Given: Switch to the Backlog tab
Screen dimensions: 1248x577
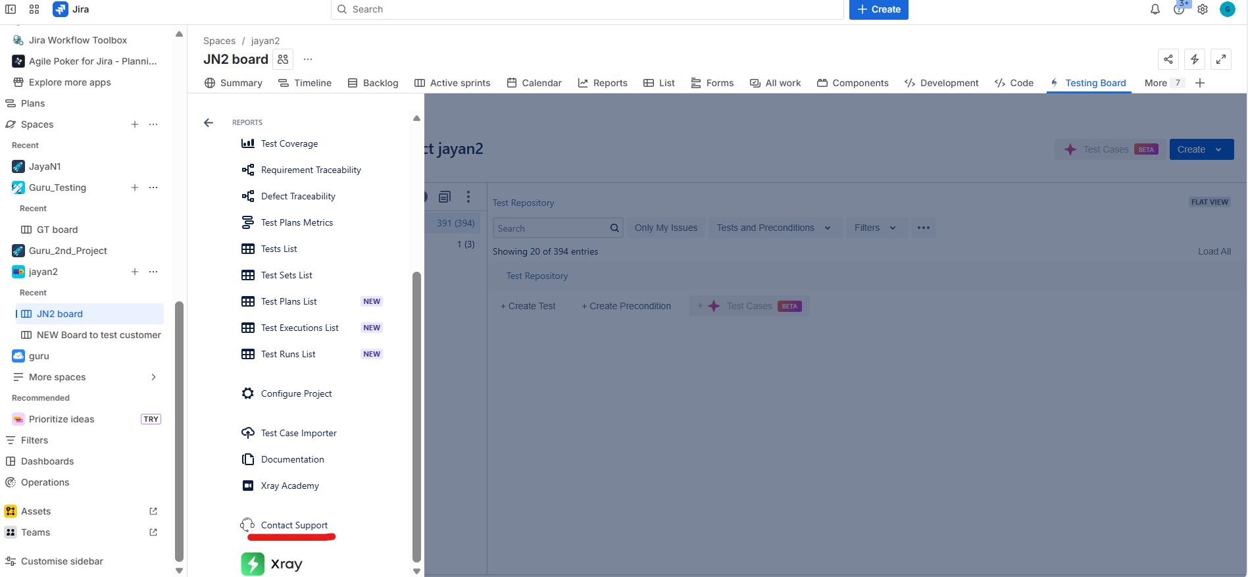Looking at the screenshot, I should click(373, 83).
